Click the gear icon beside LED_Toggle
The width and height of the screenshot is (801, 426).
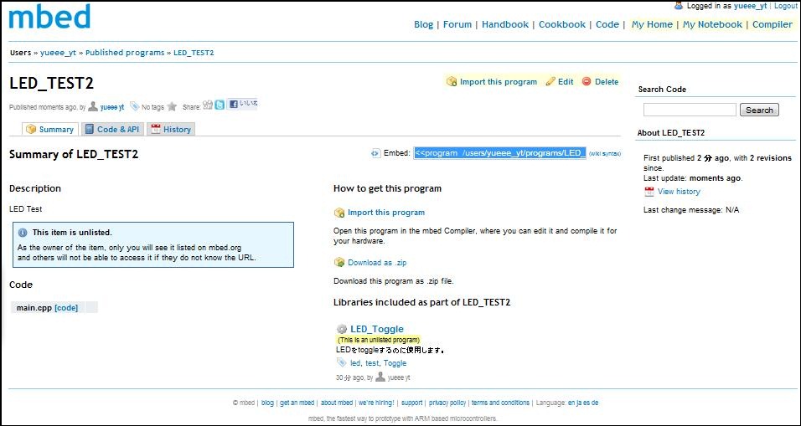click(x=341, y=329)
